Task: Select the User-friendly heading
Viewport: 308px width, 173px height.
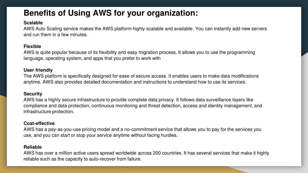Action: pos(38,70)
